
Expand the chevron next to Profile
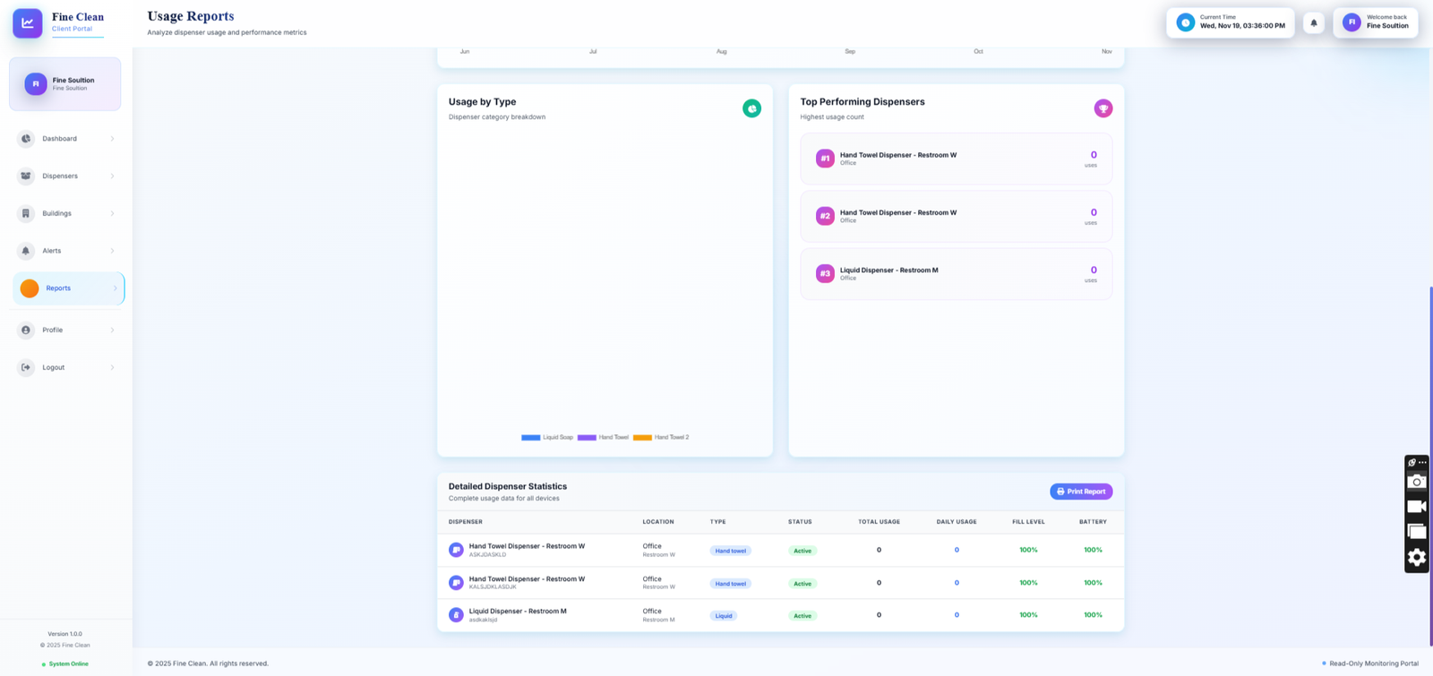(x=112, y=330)
